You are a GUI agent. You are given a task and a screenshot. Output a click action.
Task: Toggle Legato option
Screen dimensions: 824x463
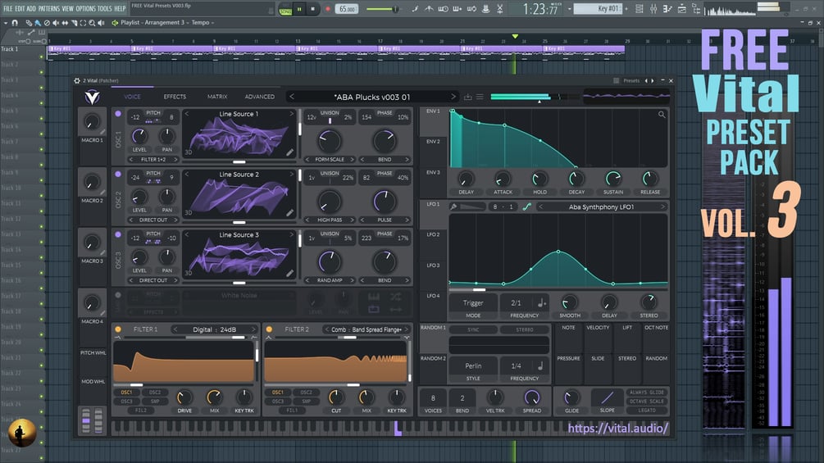pyautogui.click(x=647, y=410)
